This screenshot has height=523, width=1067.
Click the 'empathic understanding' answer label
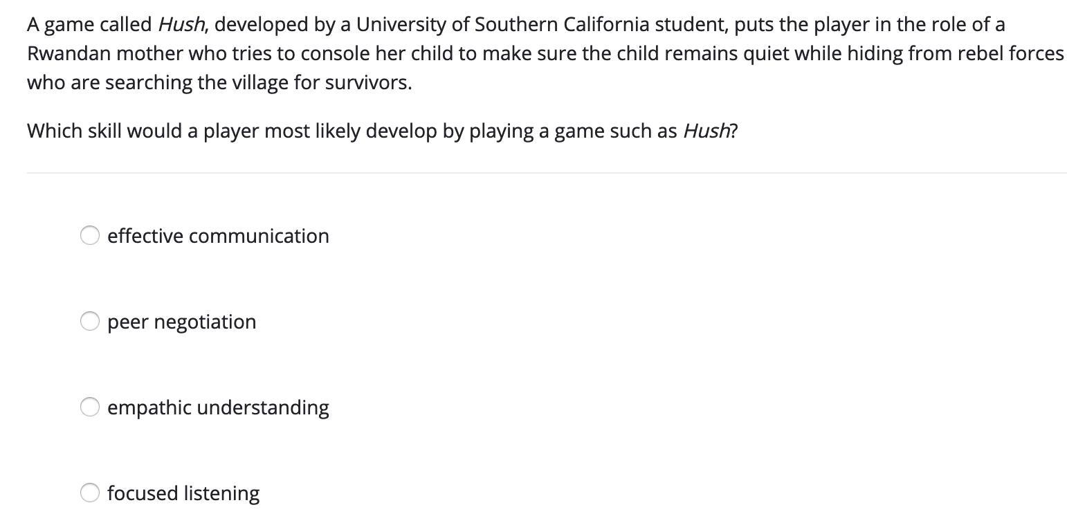tap(218, 408)
